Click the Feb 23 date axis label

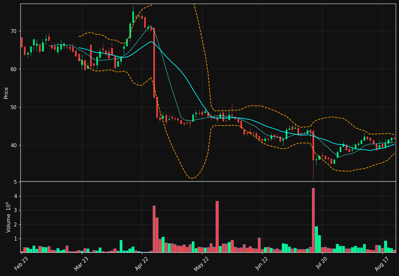(21, 264)
